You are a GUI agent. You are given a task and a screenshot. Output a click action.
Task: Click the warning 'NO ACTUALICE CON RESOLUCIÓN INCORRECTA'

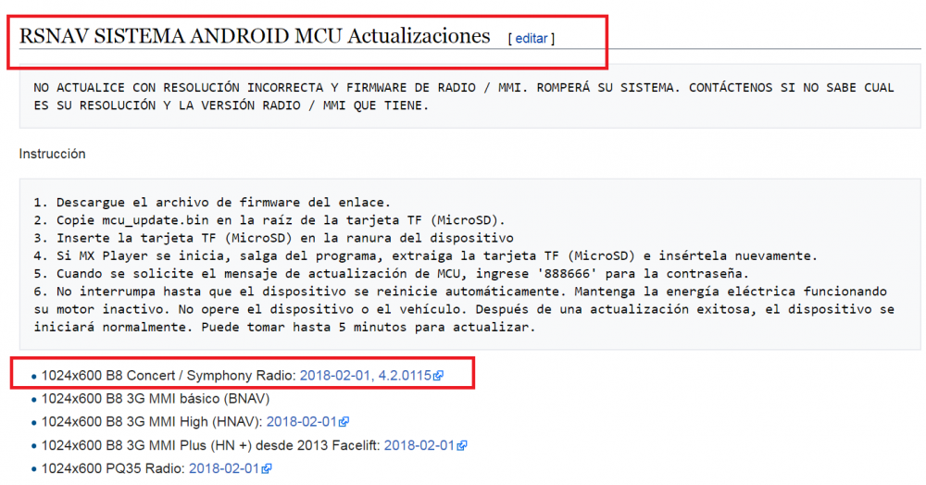[464, 96]
